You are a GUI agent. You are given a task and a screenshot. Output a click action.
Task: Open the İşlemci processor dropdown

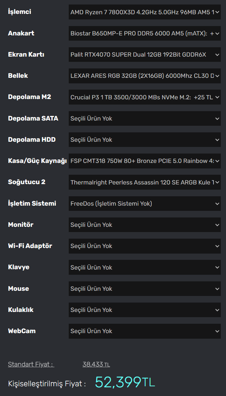pos(144,12)
